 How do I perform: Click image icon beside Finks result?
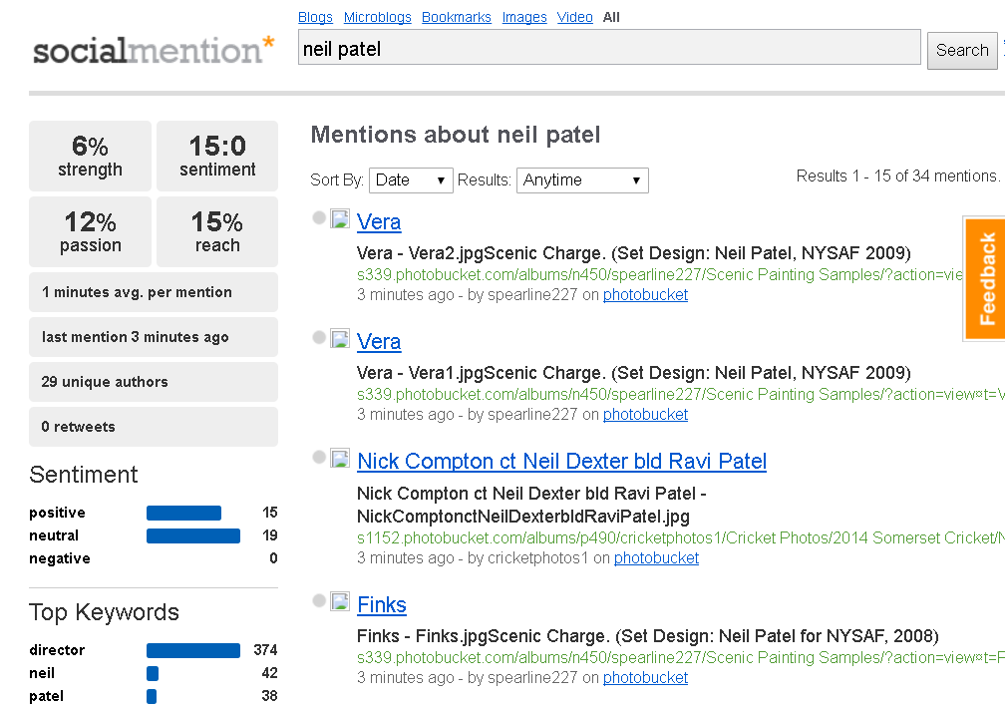click(x=340, y=601)
